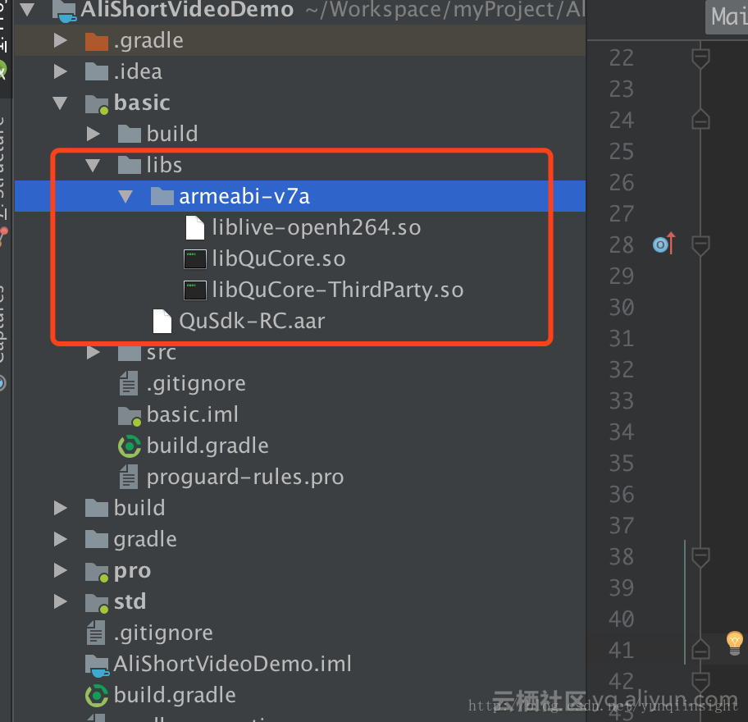The height and width of the screenshot is (722, 748).
Task: Expand the src folder arrow
Action: [x=93, y=353]
